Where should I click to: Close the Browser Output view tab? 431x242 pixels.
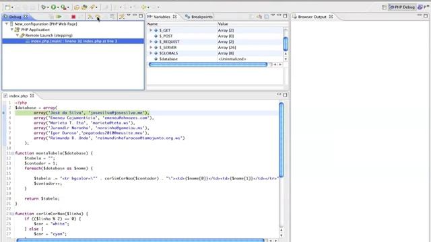(x=331, y=16)
